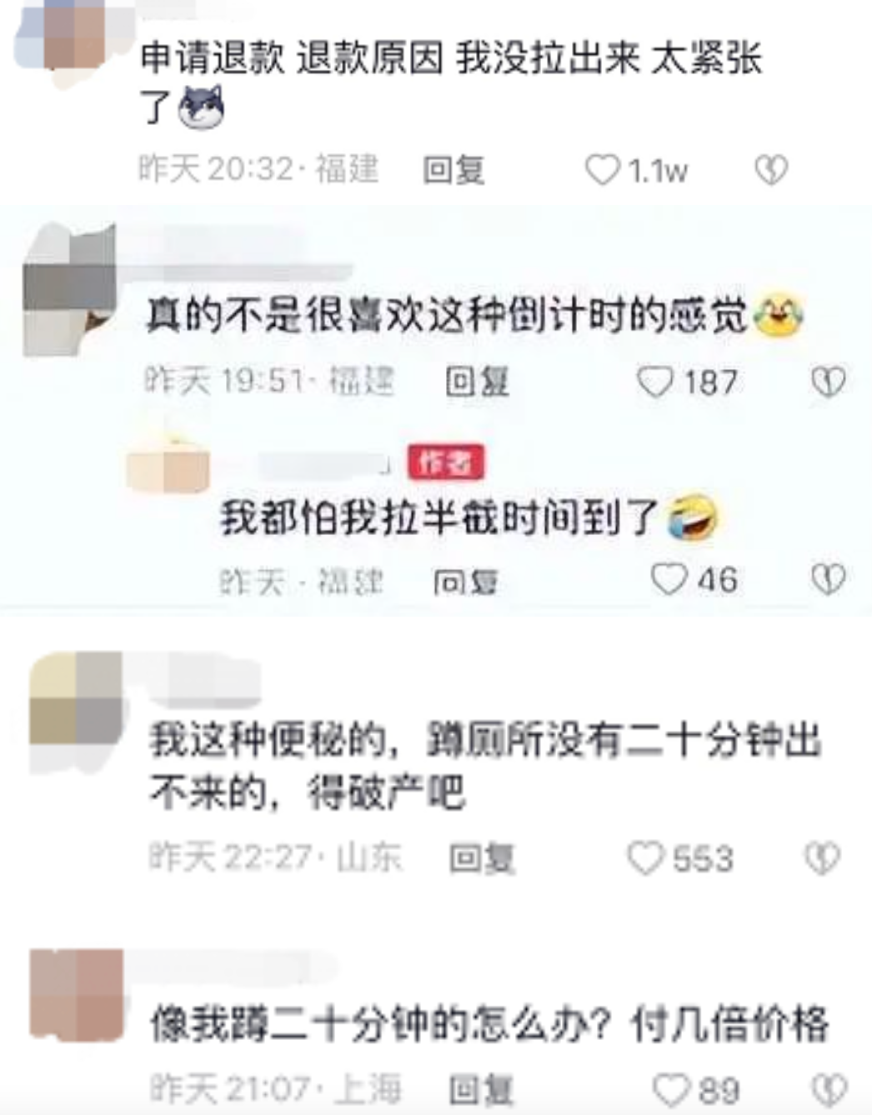Image resolution: width=872 pixels, height=1115 pixels.
Task: Dislike the Shanghai comment
Action: (829, 1089)
